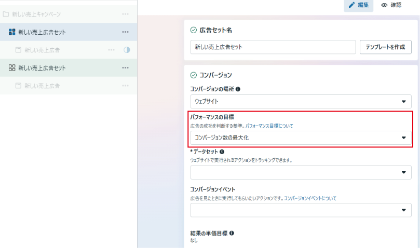Open three-dot menu of the first ad set
Viewport: 420px width, 248px height.
tap(125, 32)
